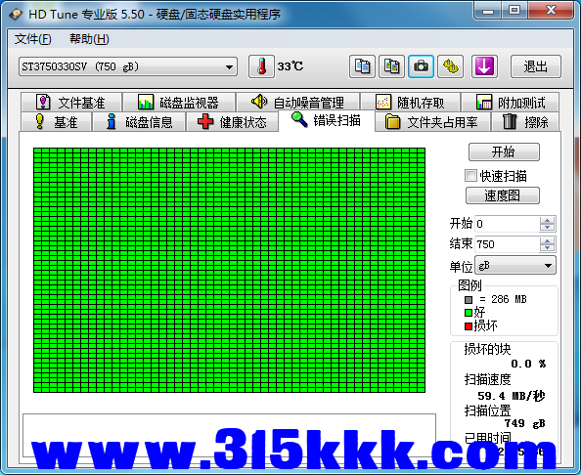Increase the 结束 value with spinner arrow

[x=548, y=240]
